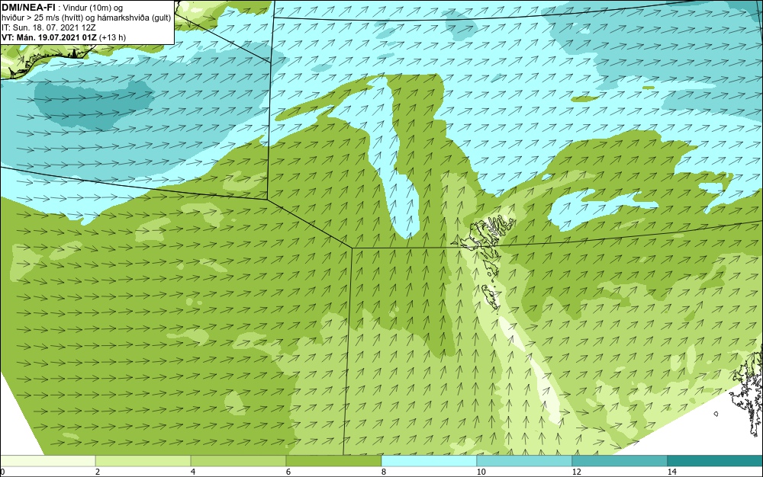Click the "0" scale tick label

[2, 472]
